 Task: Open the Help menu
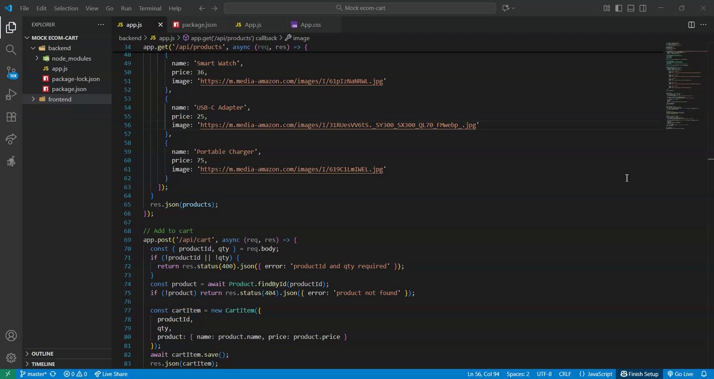[x=175, y=8]
